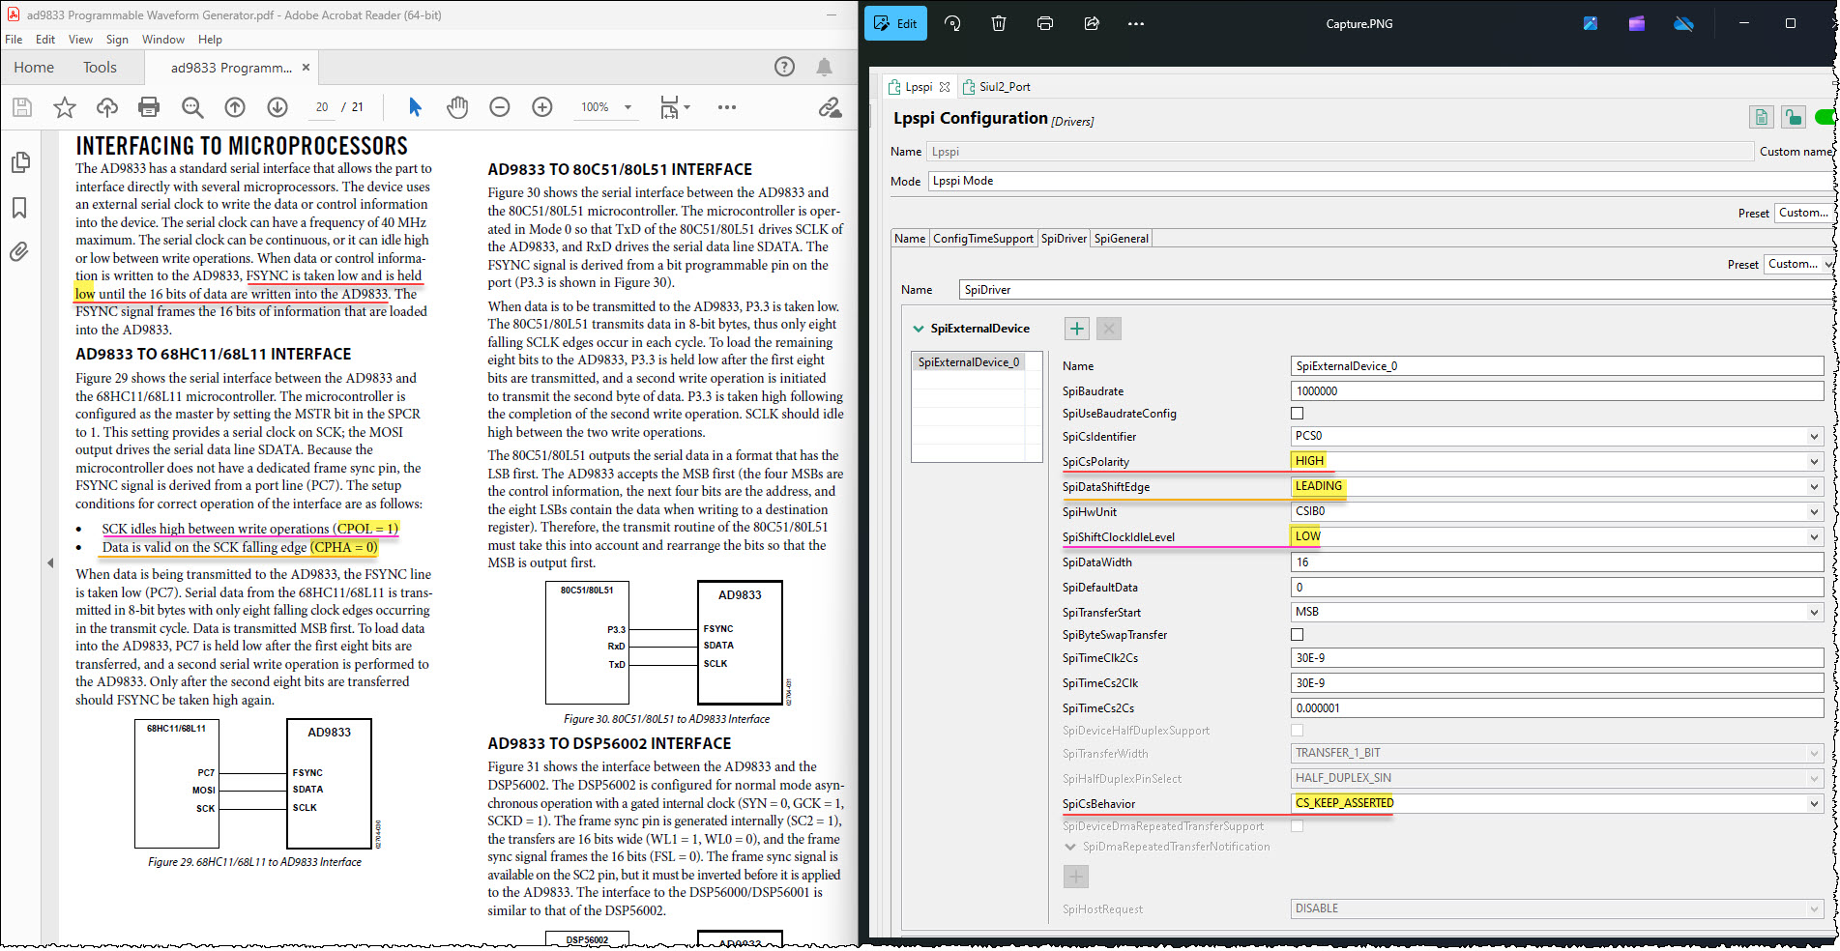This screenshot has height=951, width=1840.
Task: Open the find text magnifier tool
Action: [x=192, y=107]
